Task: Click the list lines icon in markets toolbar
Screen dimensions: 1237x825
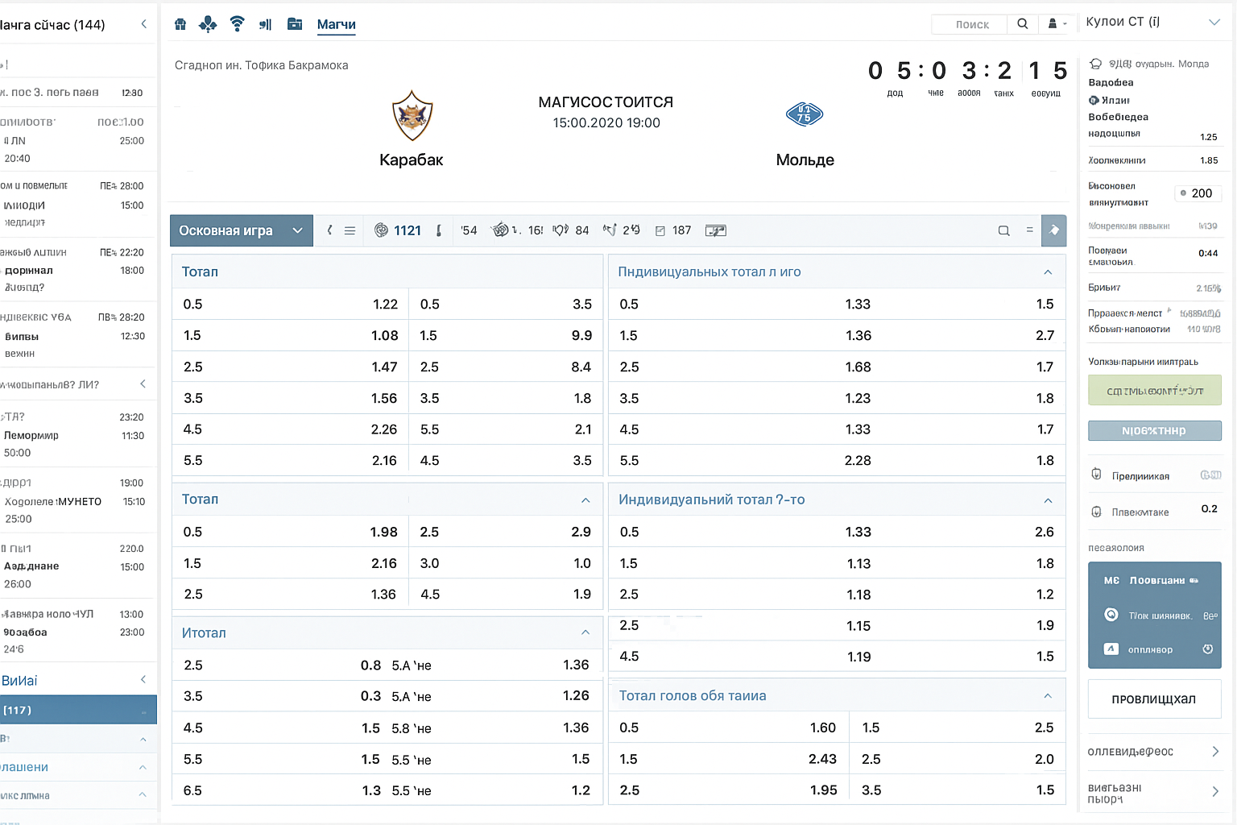Action: click(350, 230)
